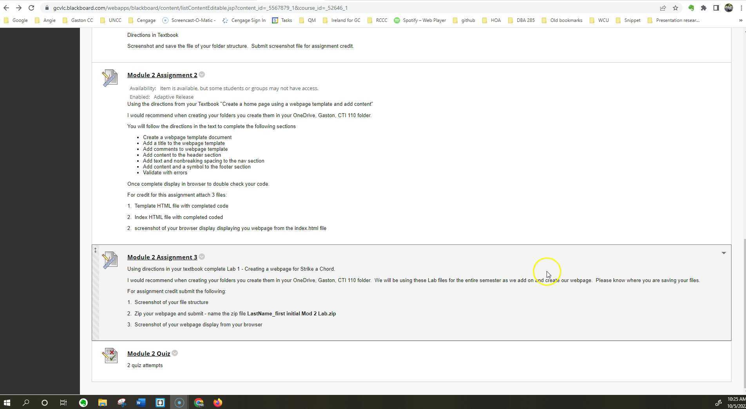
Task: Click the assignment icon beside Module 2 Assignment 2
Action: (110, 78)
